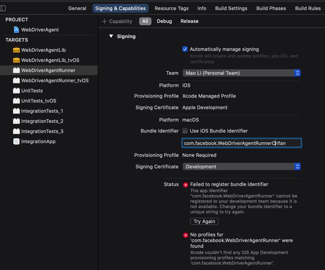Click the WebDriverAgentLib_tvOS toolbox icon

[16, 60]
